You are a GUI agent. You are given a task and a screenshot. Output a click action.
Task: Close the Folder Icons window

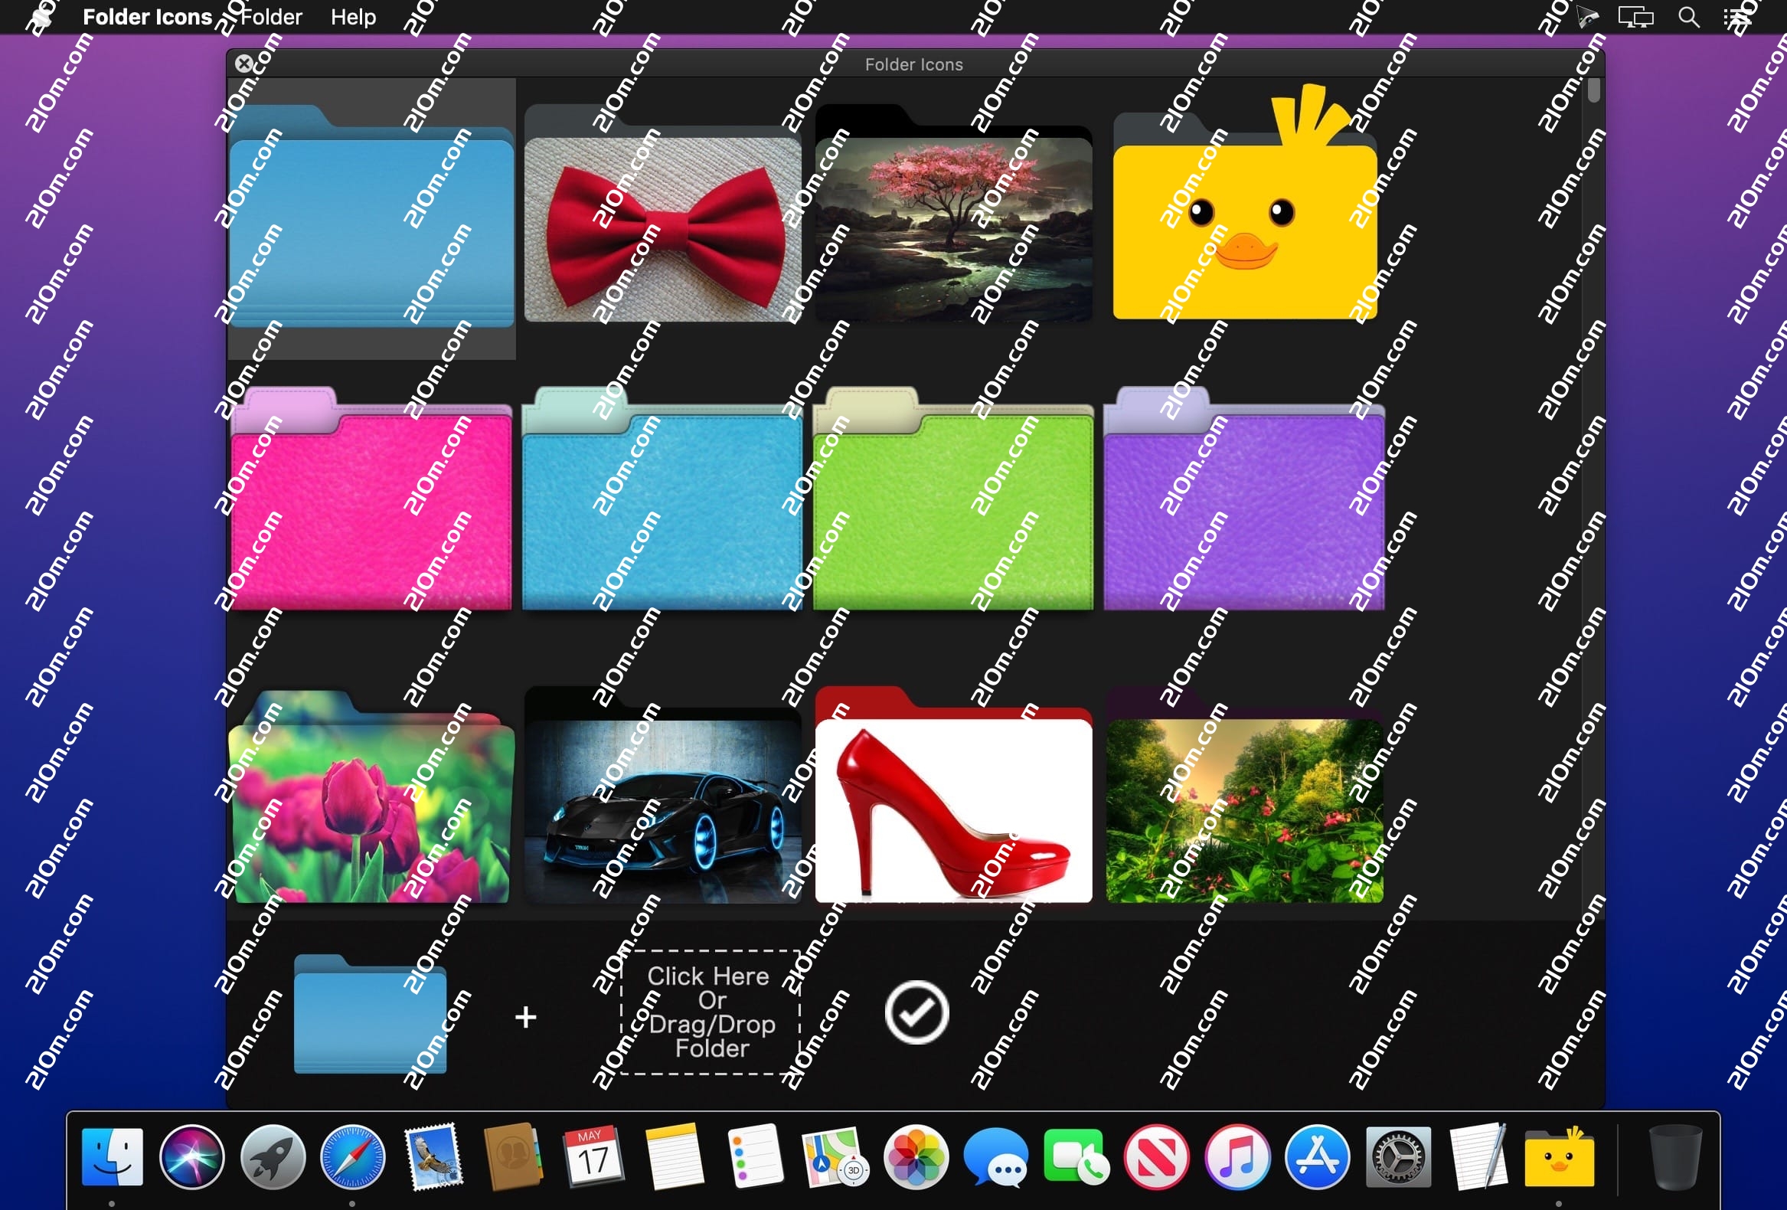point(243,64)
